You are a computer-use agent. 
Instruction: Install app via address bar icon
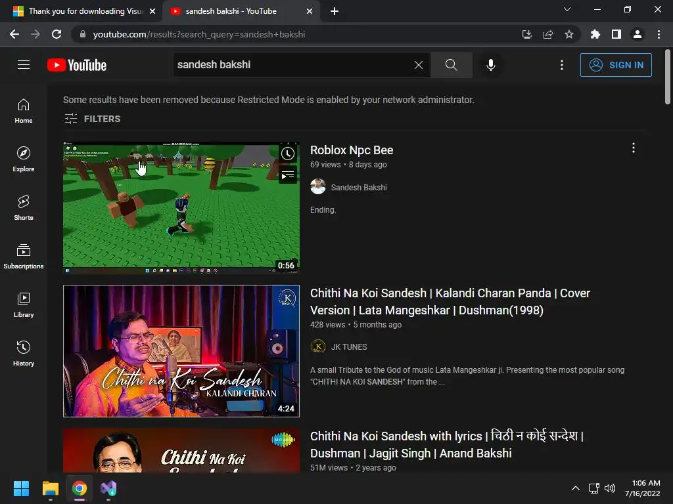pos(526,34)
